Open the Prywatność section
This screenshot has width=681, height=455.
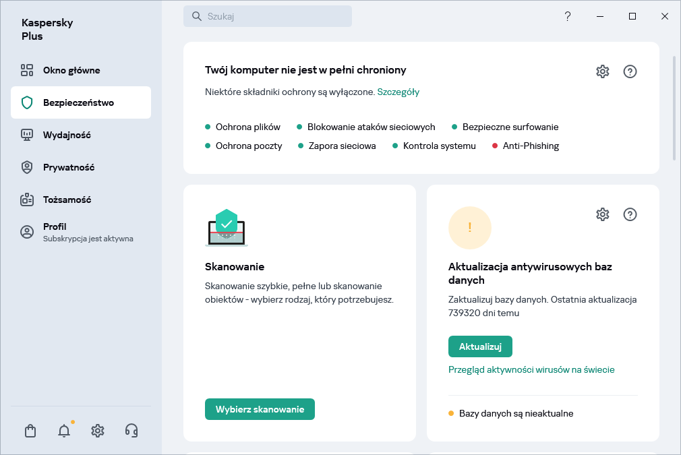tap(69, 167)
